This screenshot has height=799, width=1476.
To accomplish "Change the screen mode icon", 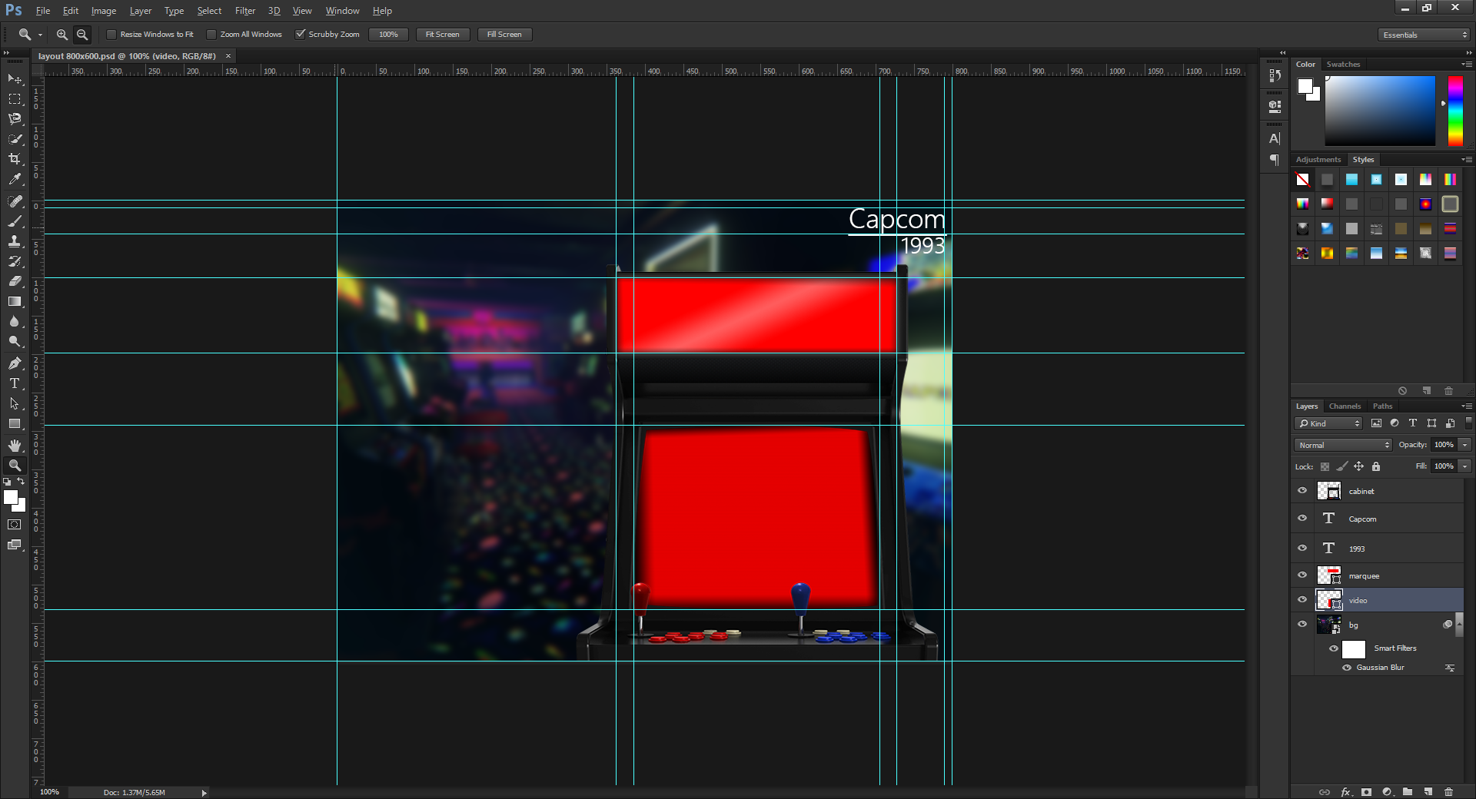I will tap(15, 545).
